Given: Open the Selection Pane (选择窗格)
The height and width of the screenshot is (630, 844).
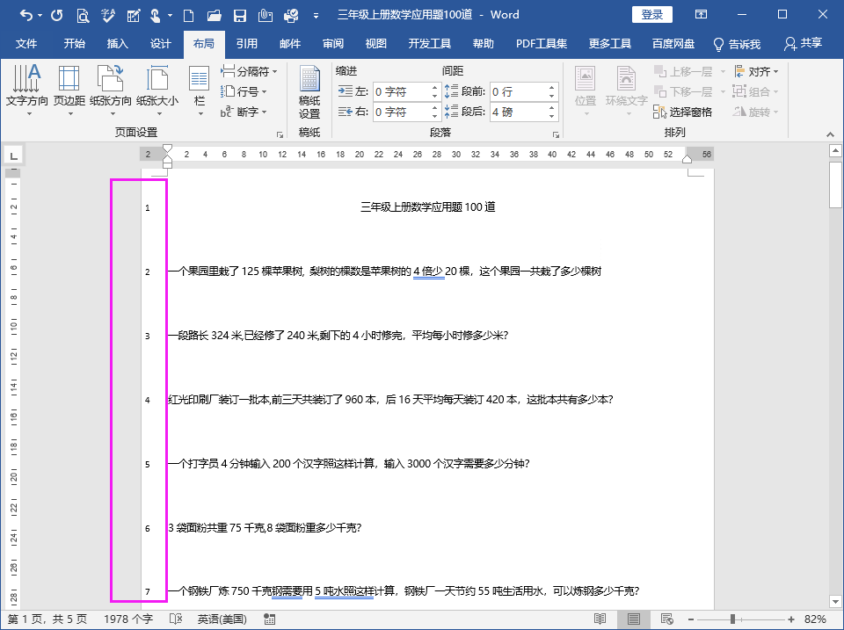Looking at the screenshot, I should coord(682,112).
